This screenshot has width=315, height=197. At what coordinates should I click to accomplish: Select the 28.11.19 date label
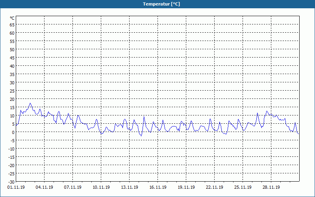click(271, 187)
